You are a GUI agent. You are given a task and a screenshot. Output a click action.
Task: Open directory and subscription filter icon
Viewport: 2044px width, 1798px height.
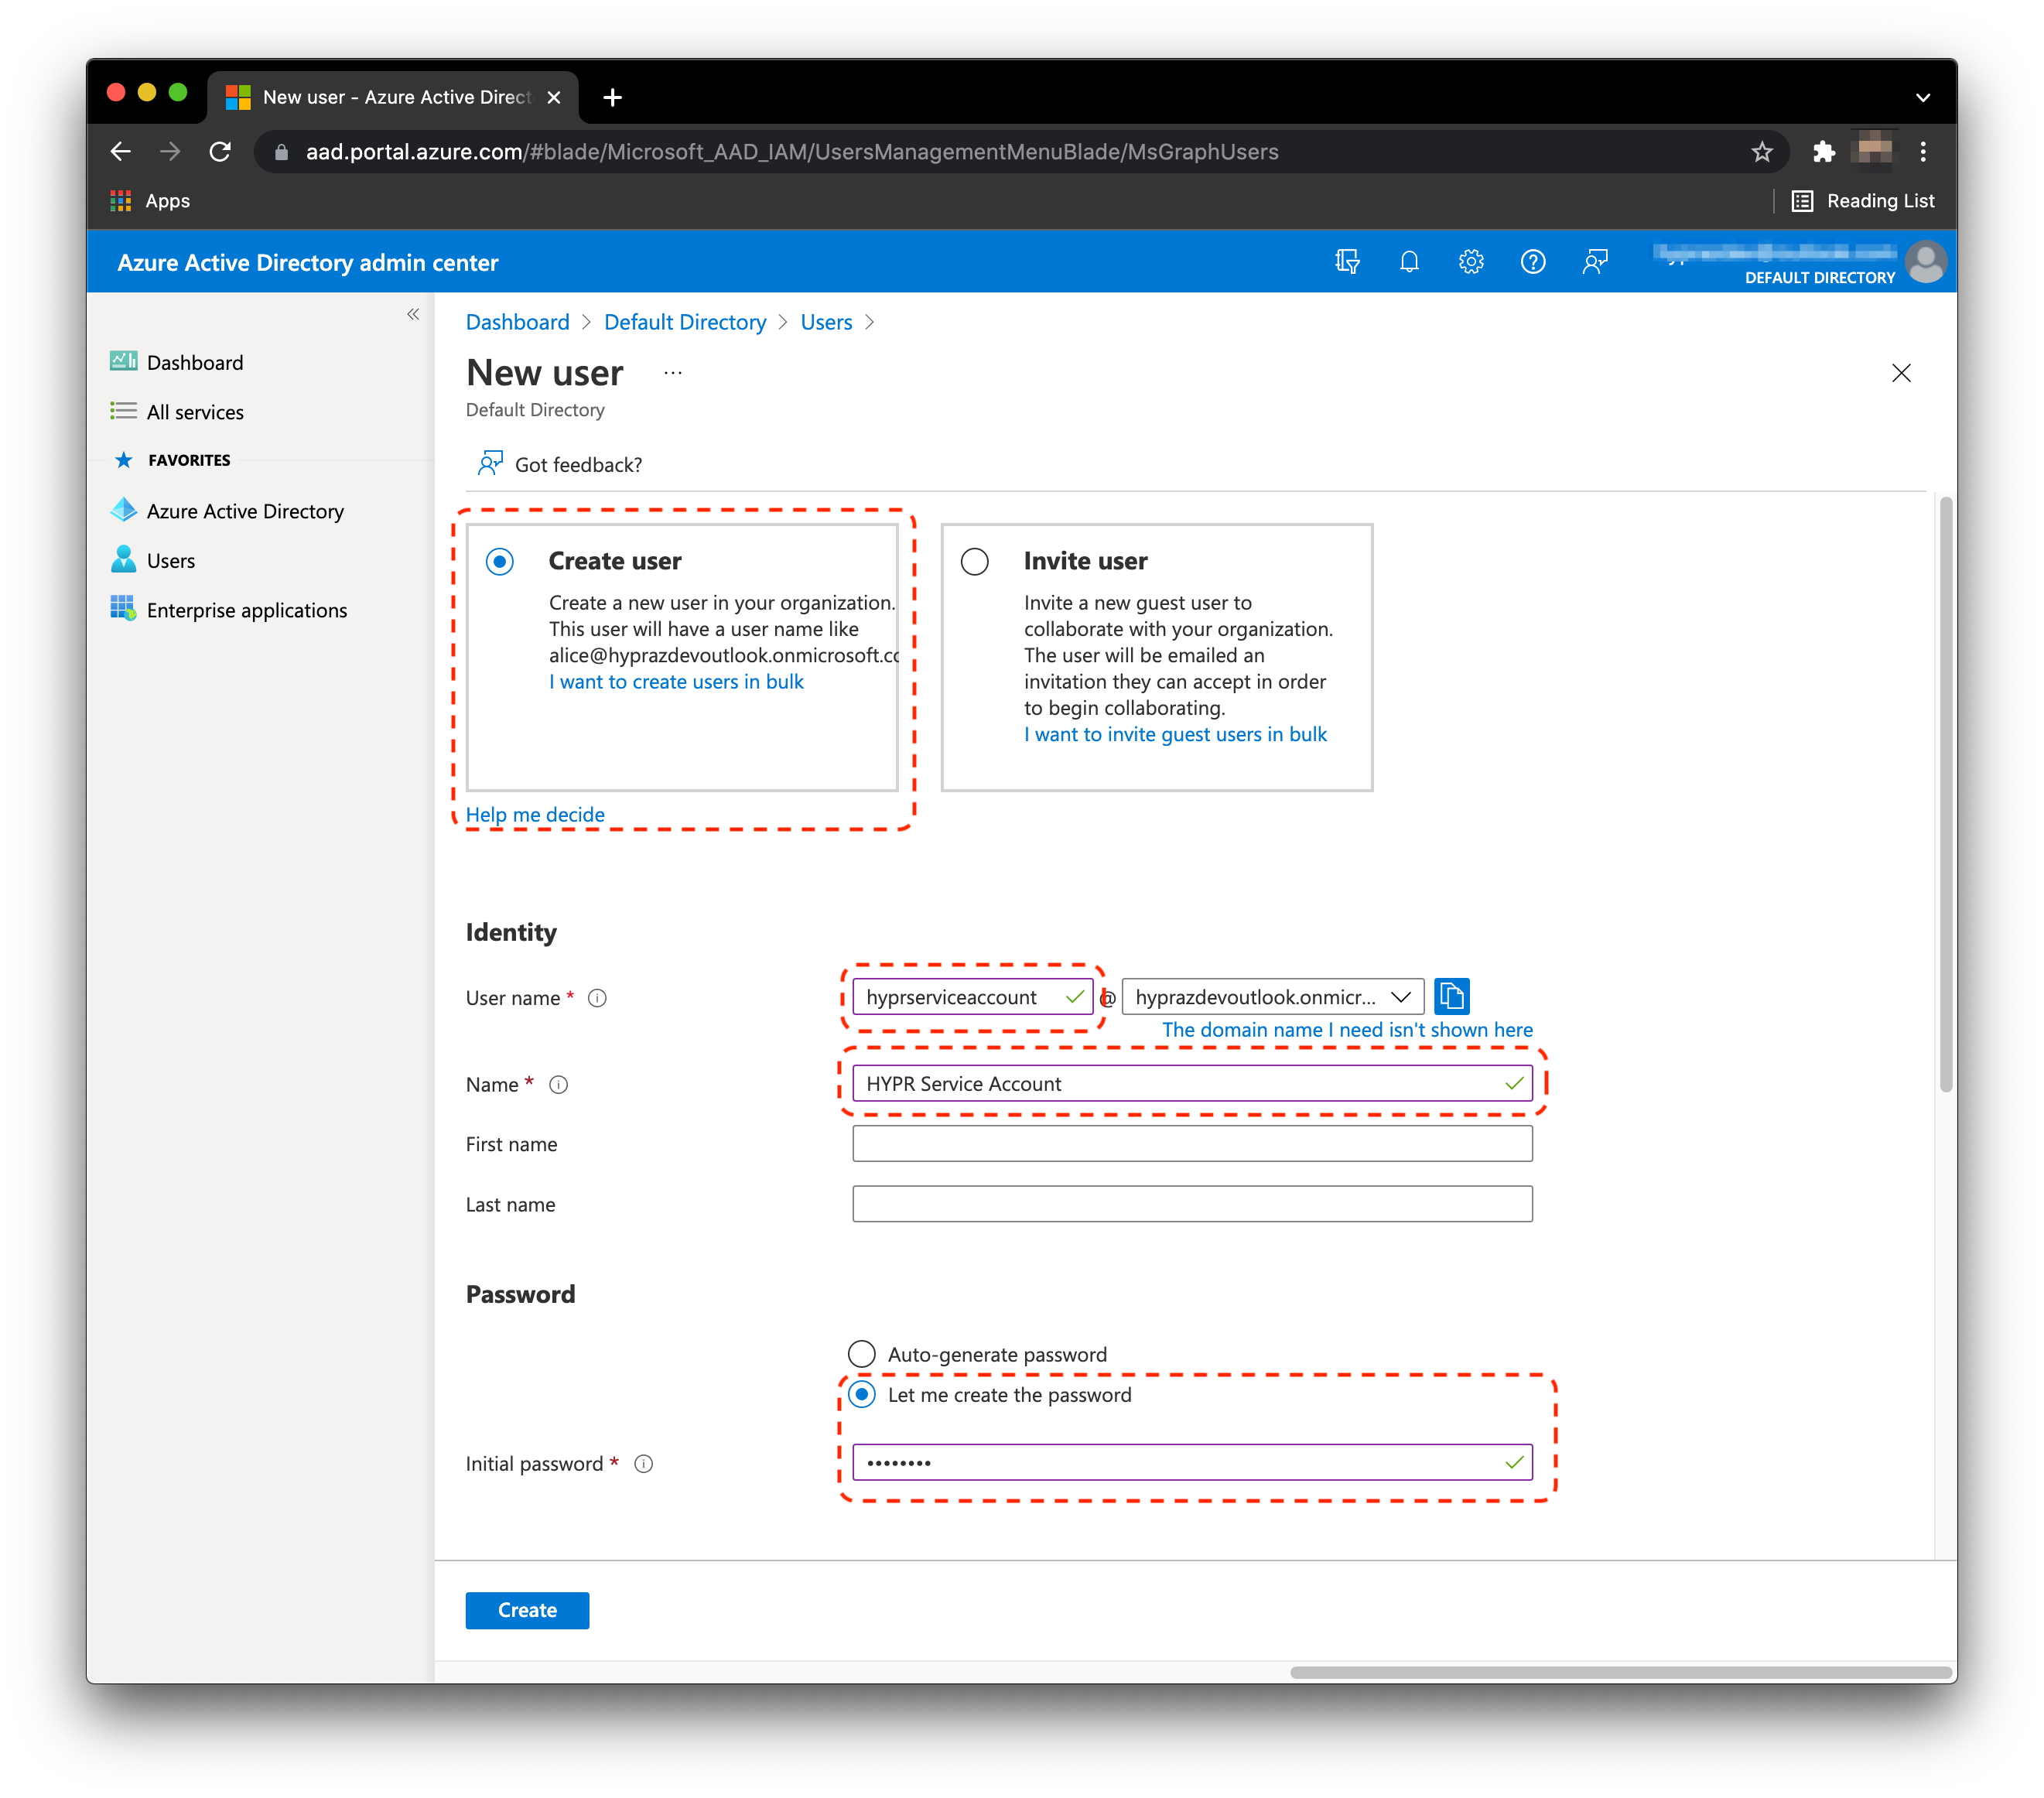(1346, 262)
